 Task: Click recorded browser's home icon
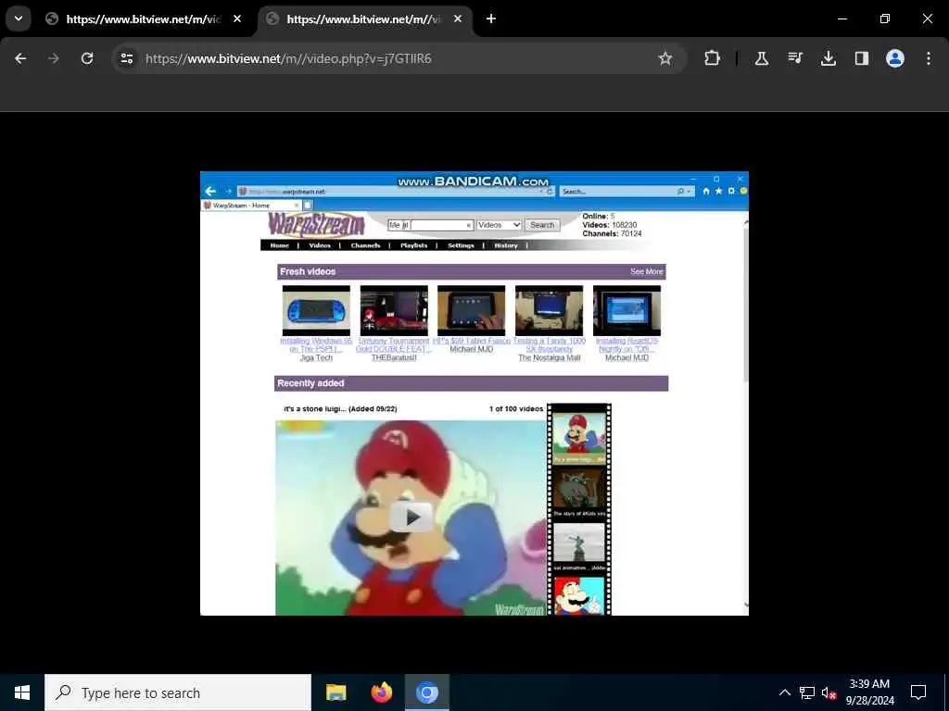click(705, 191)
